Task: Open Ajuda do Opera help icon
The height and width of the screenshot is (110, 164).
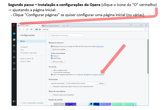Action: point(32,59)
